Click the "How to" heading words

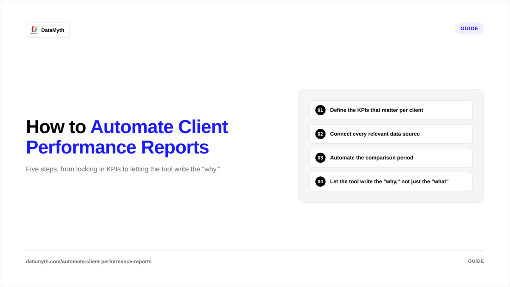coord(56,127)
